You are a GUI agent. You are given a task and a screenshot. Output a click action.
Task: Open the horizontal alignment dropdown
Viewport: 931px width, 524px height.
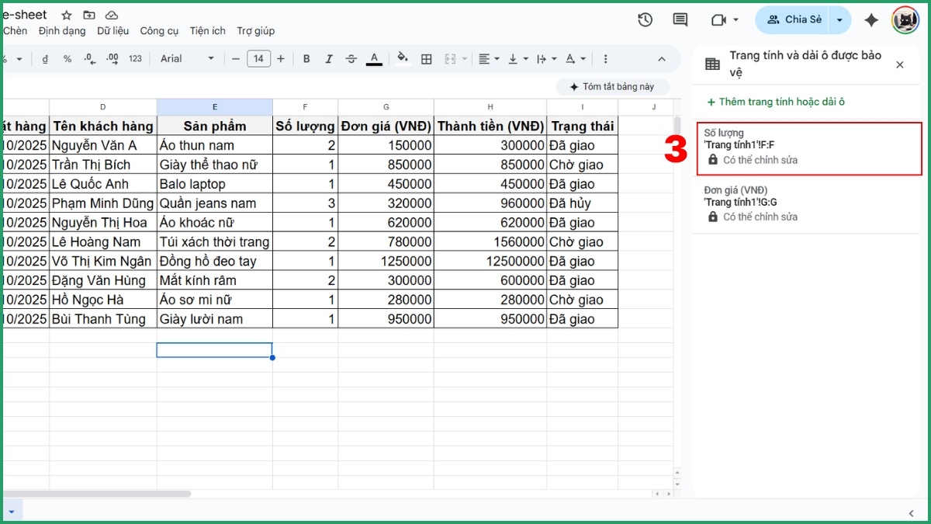coord(489,58)
